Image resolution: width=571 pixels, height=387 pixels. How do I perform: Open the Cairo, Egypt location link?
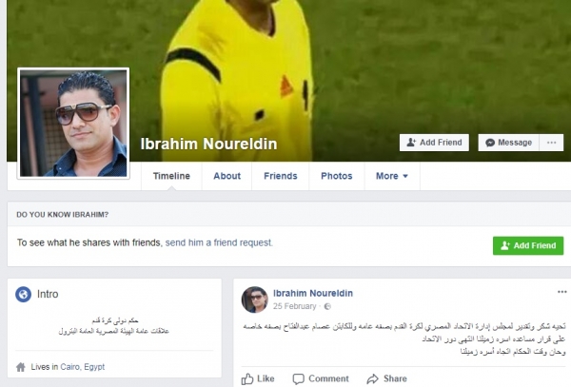tap(82, 367)
